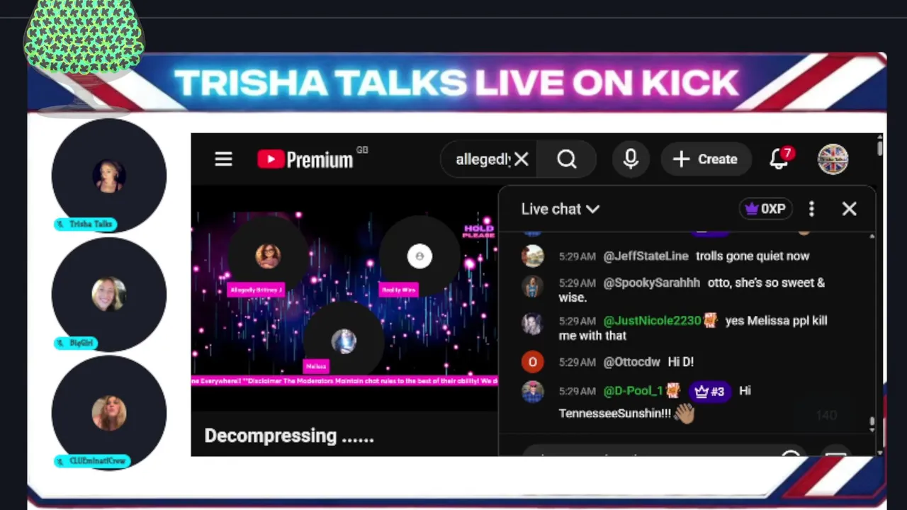Click the @SpookySarahhh username
Viewport: 907px width, 510px height.
651,283
